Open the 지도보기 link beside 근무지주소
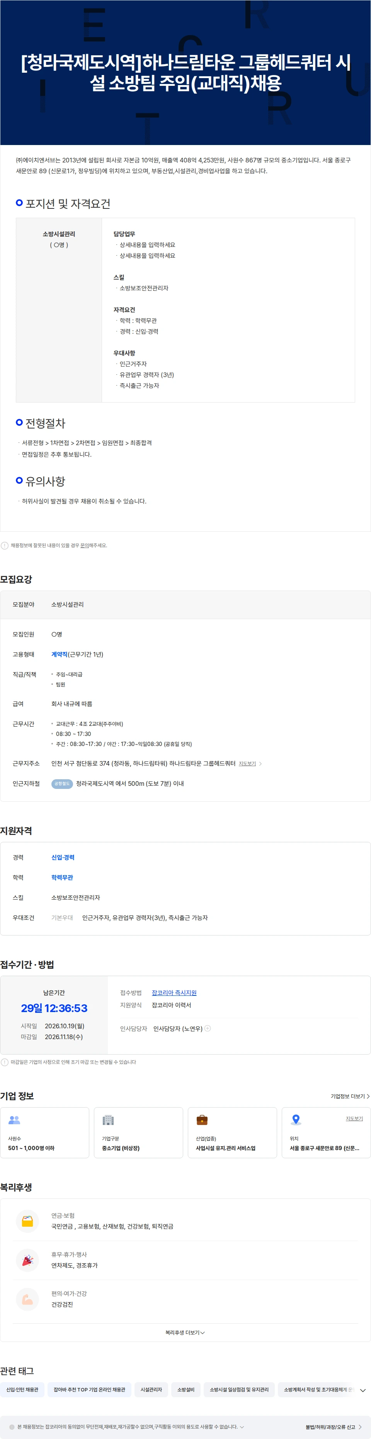Viewport: 371px width, 1439px height. click(x=247, y=764)
